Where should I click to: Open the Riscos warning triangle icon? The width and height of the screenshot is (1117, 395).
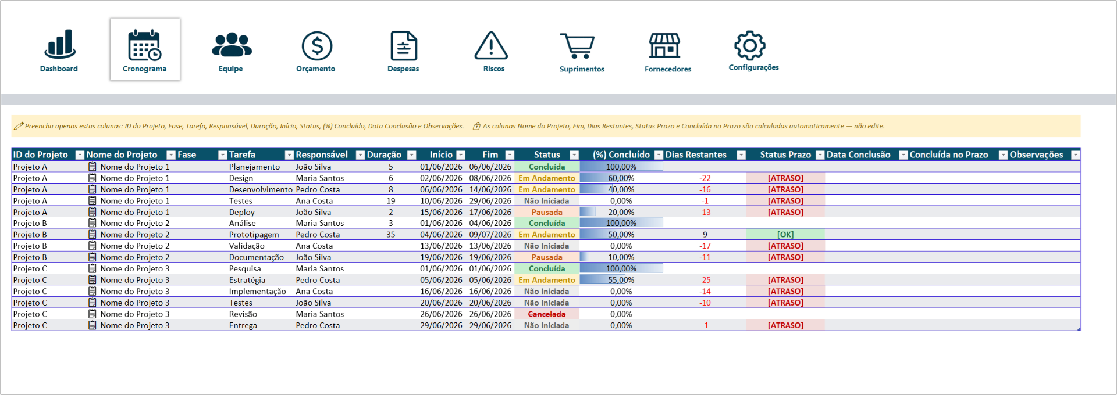[491, 45]
